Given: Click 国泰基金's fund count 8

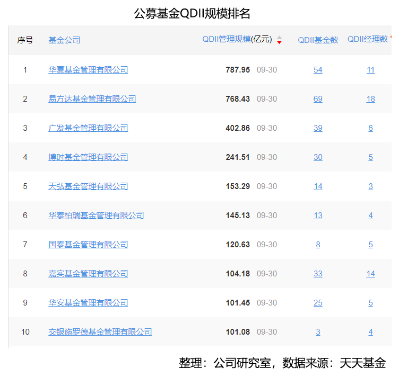Looking at the screenshot, I should [x=318, y=245].
